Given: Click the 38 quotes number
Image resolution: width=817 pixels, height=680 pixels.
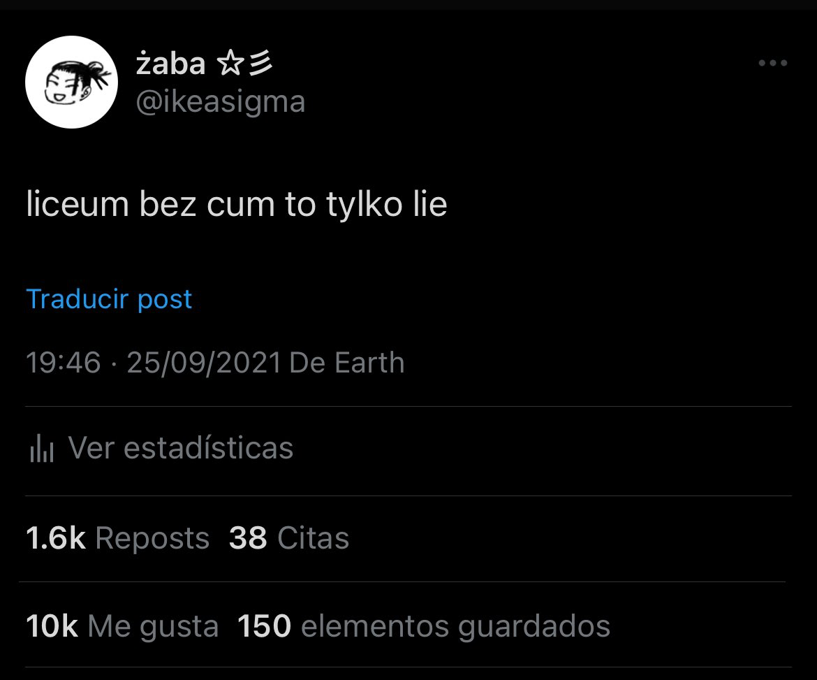Looking at the screenshot, I should [x=248, y=538].
